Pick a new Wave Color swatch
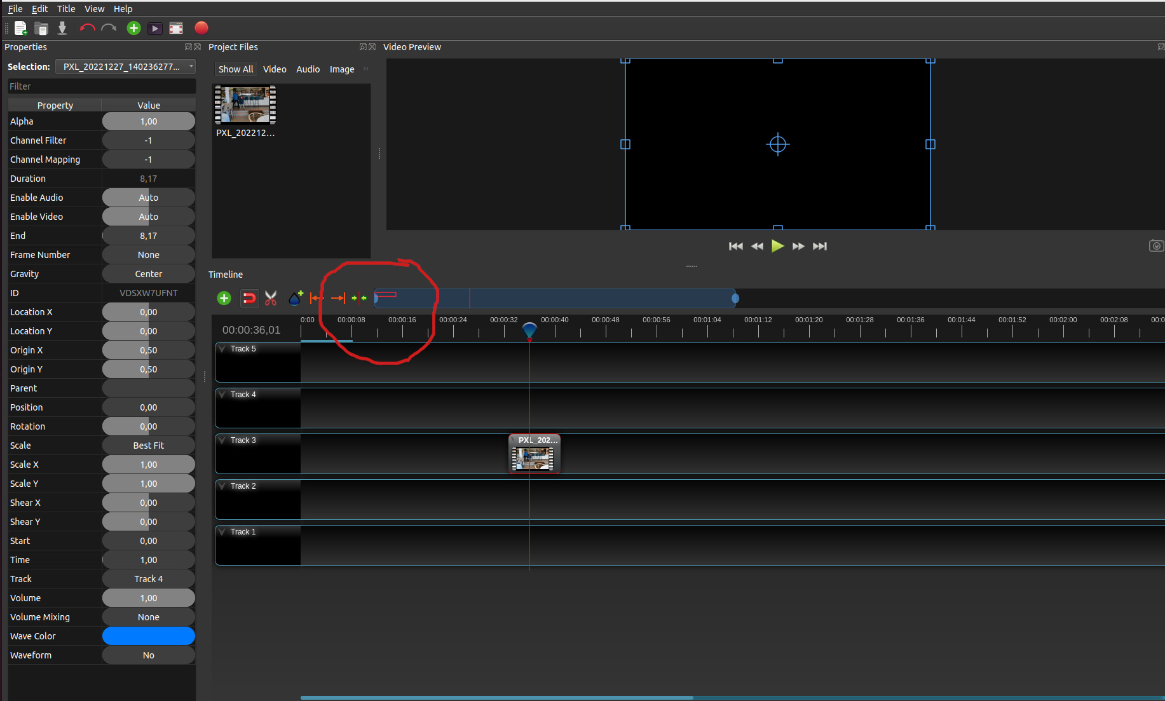1165x701 pixels. coord(148,636)
